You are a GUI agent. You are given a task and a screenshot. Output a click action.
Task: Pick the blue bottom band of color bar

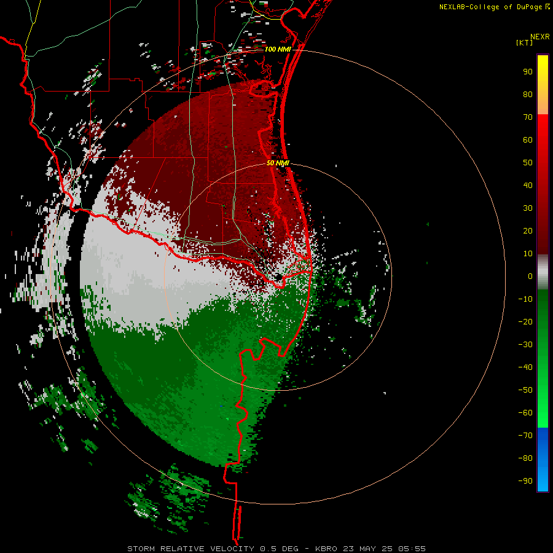pos(543,460)
